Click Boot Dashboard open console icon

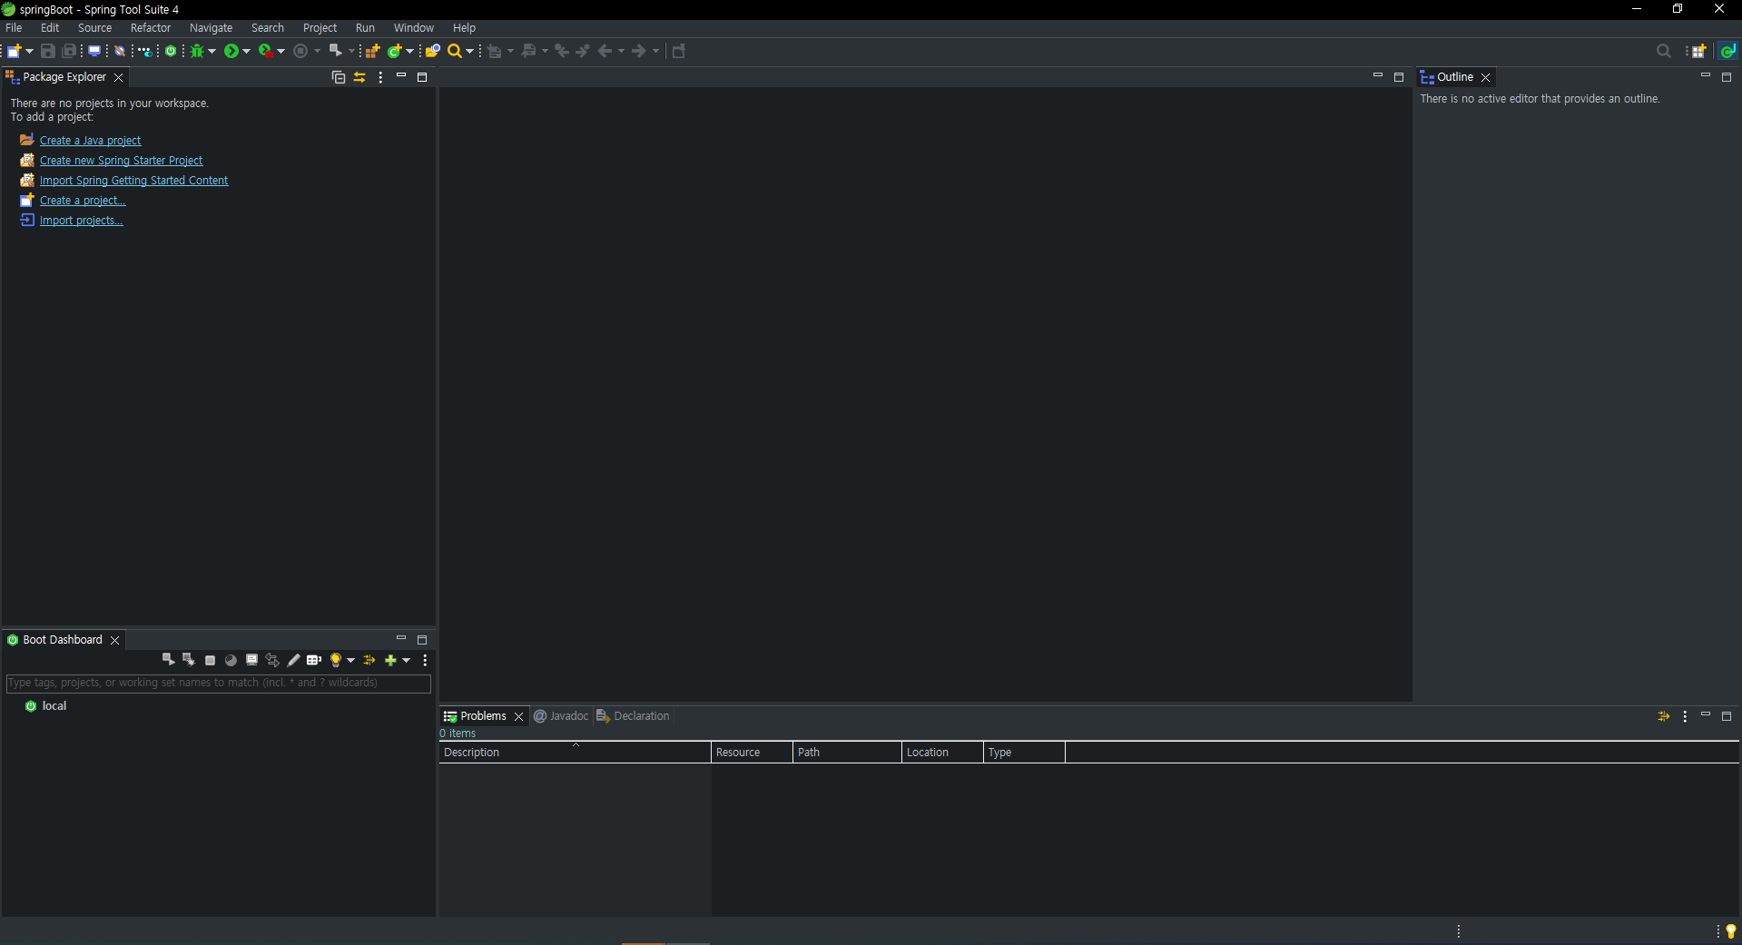click(251, 660)
